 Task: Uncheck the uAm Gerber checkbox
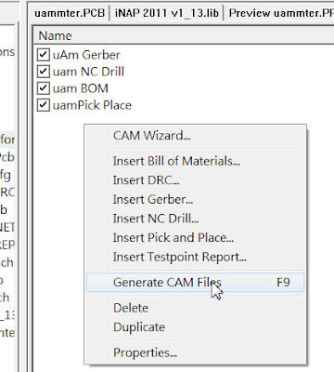[x=43, y=55]
